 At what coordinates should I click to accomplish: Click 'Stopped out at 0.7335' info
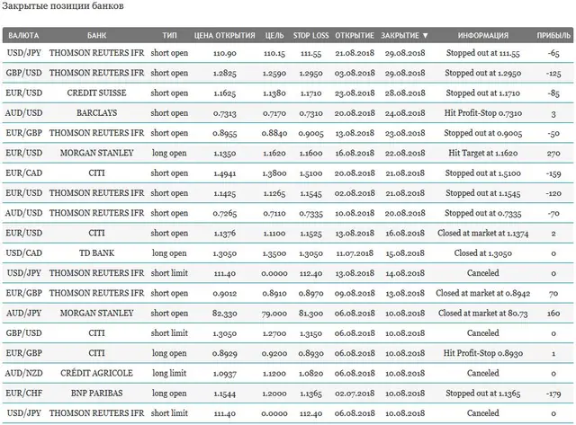click(482, 213)
